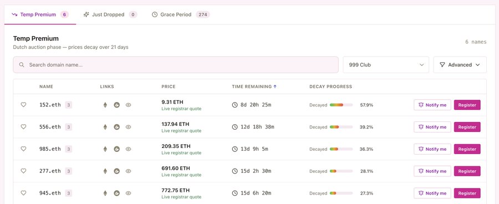Click the round marketplace icon for 277.eth

tap(117, 171)
